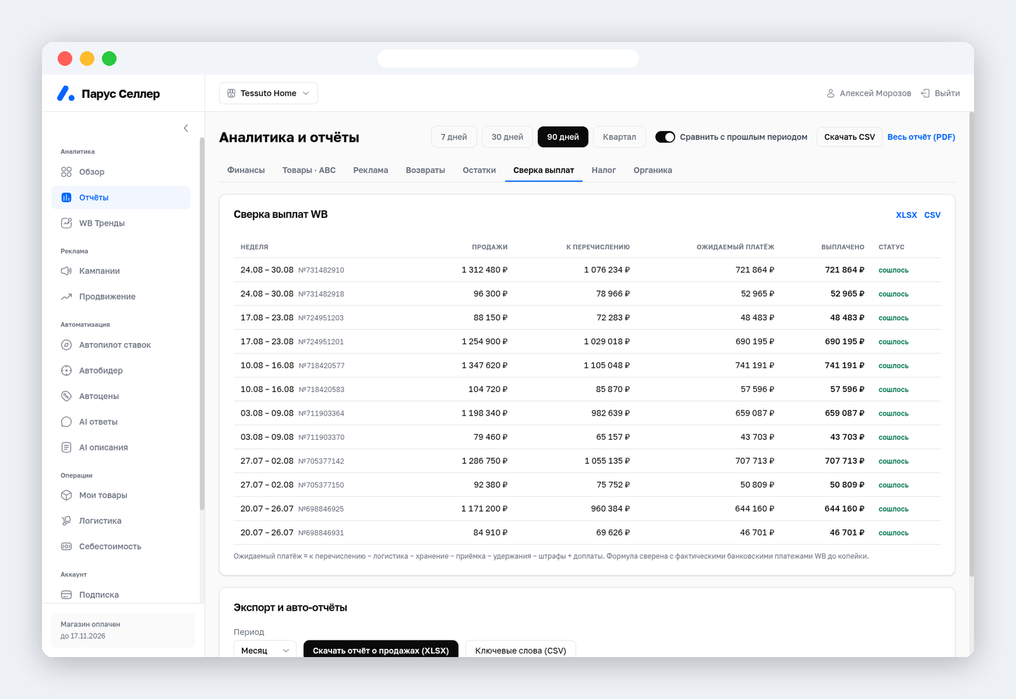Download the payout table as CSV link
Viewport: 1016px width, 699px height.
click(932, 215)
